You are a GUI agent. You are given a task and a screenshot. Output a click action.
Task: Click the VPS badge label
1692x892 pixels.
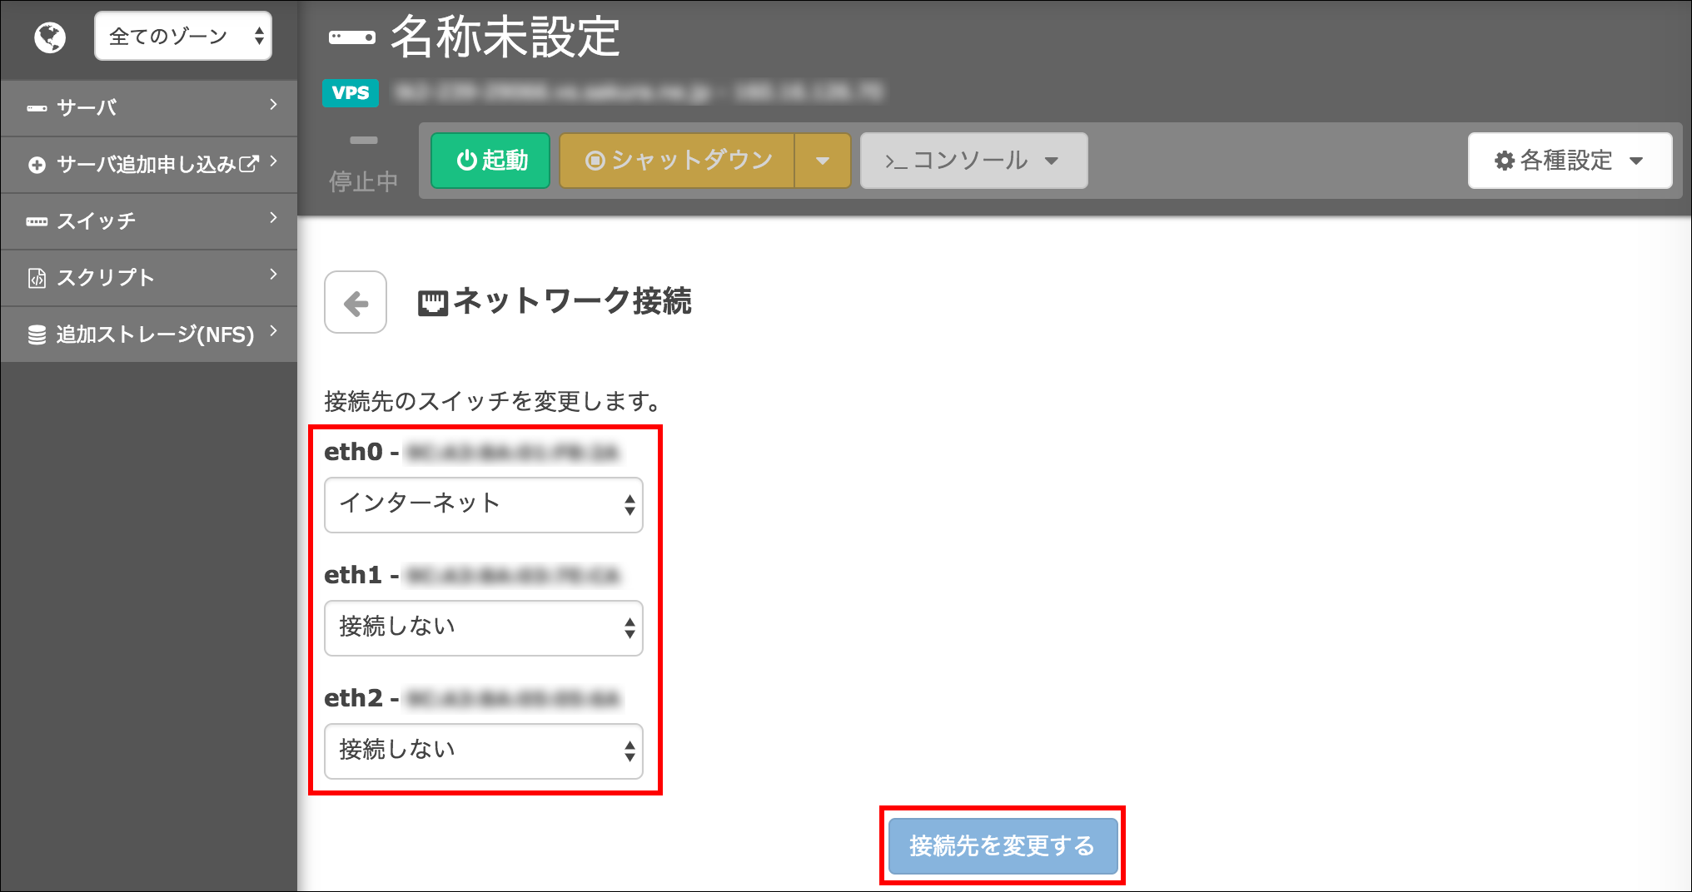[x=351, y=93]
